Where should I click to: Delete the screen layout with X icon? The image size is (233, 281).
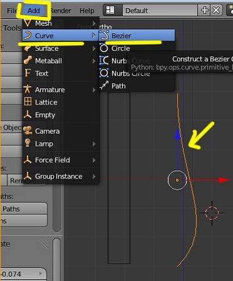click(216, 10)
